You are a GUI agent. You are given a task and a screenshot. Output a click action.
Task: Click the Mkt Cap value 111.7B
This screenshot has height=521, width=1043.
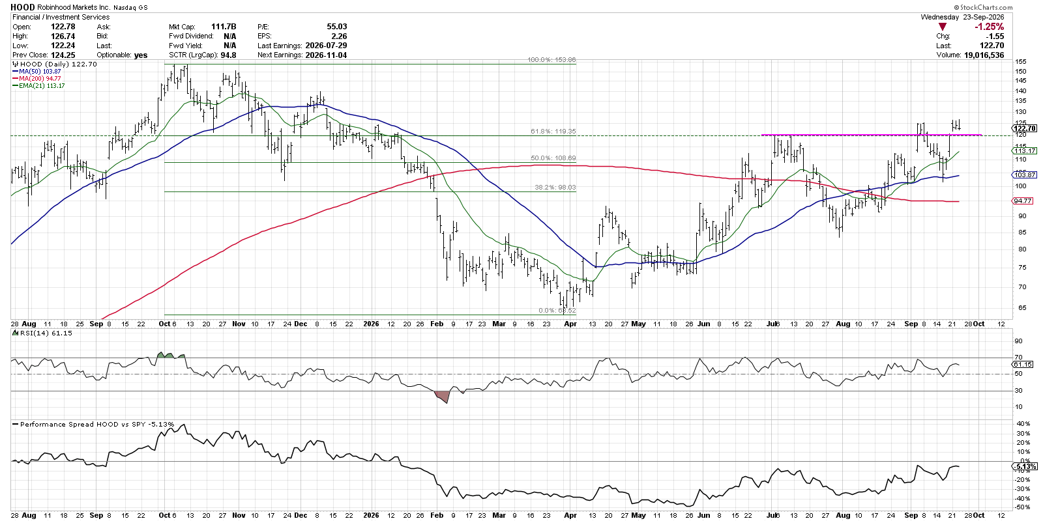pyautogui.click(x=224, y=27)
